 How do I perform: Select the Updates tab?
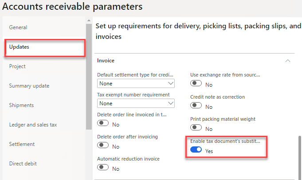(x=20, y=47)
